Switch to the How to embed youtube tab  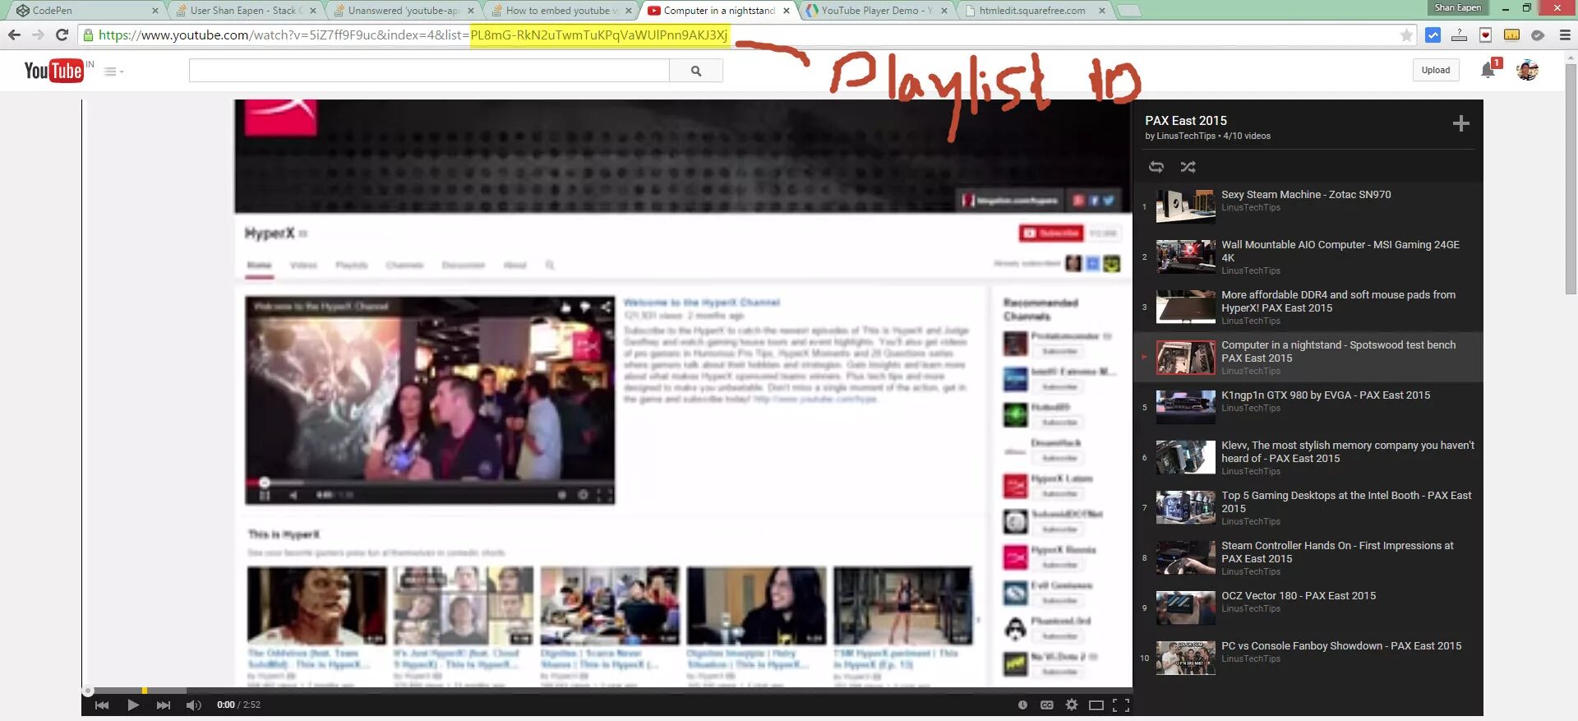561,11
